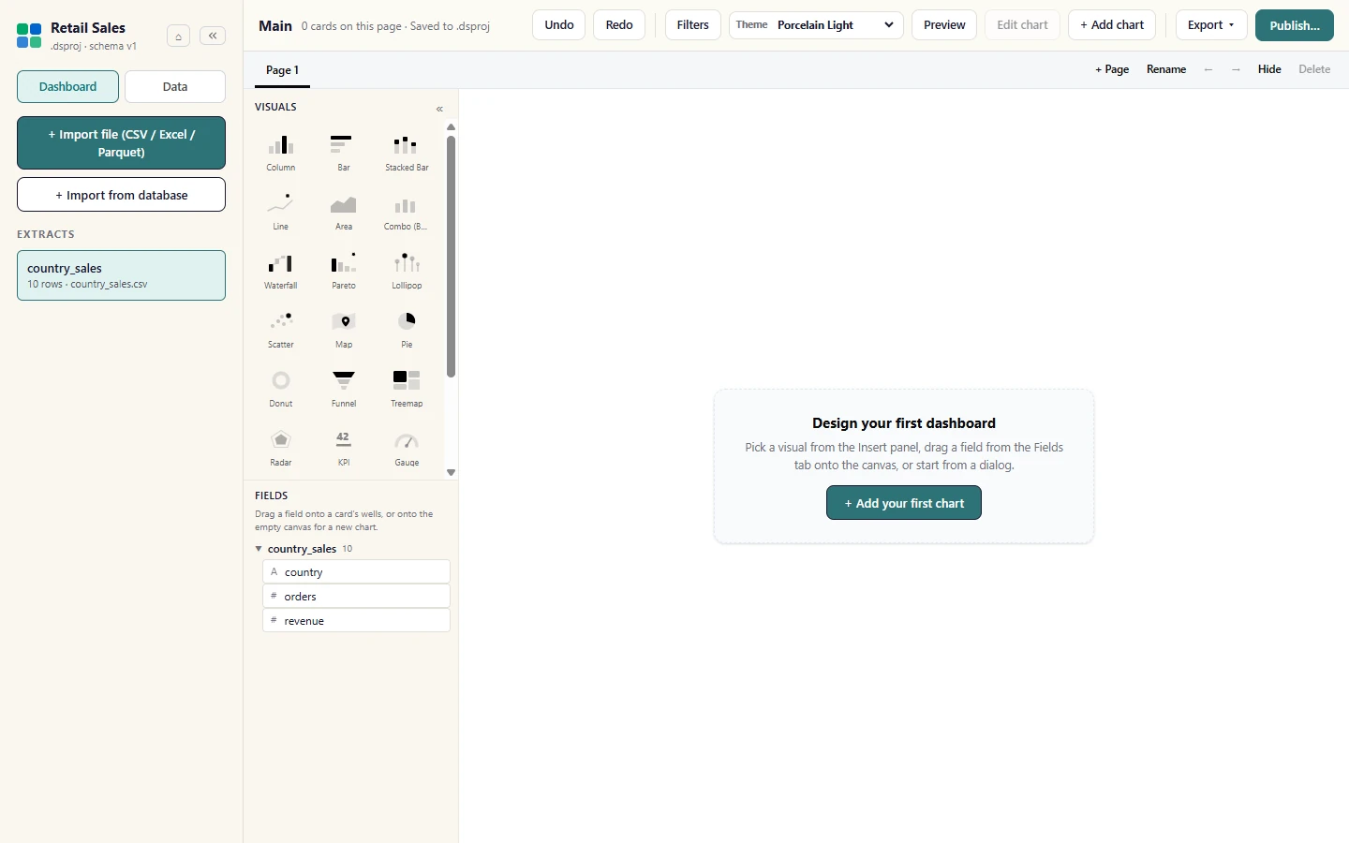1349x843 pixels.
Task: Open dashboard Preview
Action: [944, 25]
